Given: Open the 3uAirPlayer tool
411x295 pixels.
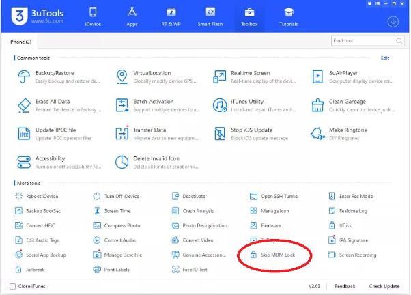Looking at the screenshot, I should (353, 76).
